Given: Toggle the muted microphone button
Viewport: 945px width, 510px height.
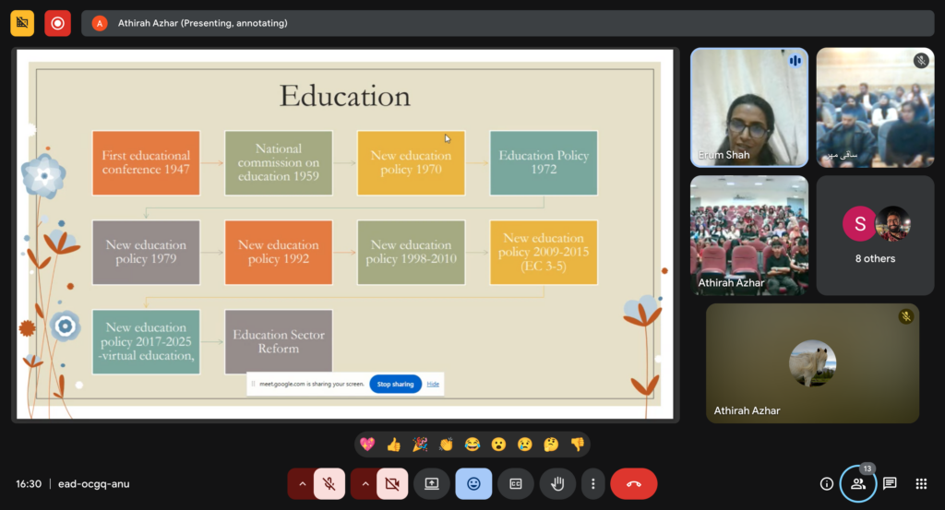Looking at the screenshot, I should (x=329, y=483).
